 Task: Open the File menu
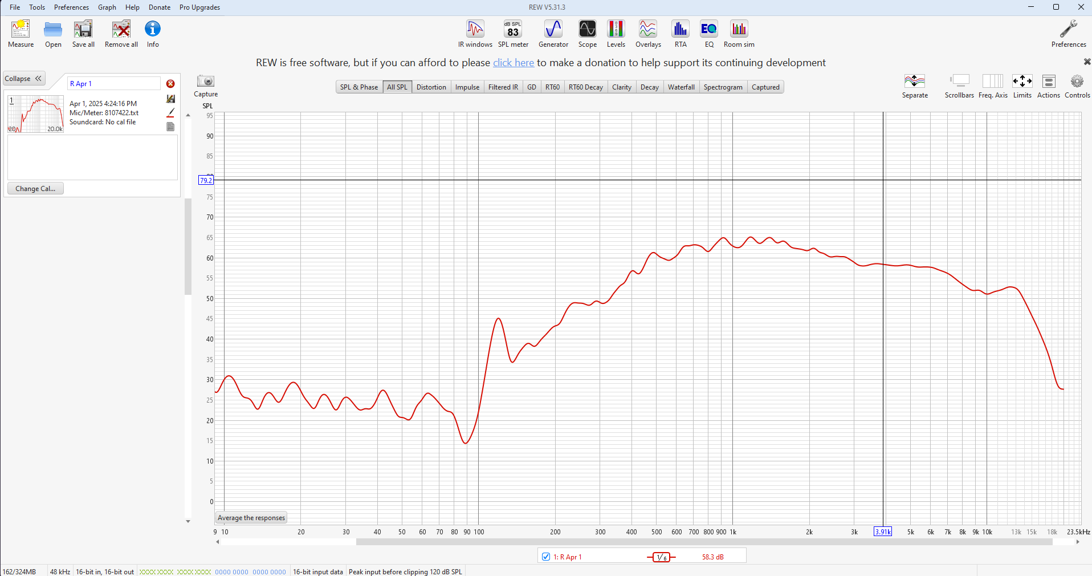15,7
